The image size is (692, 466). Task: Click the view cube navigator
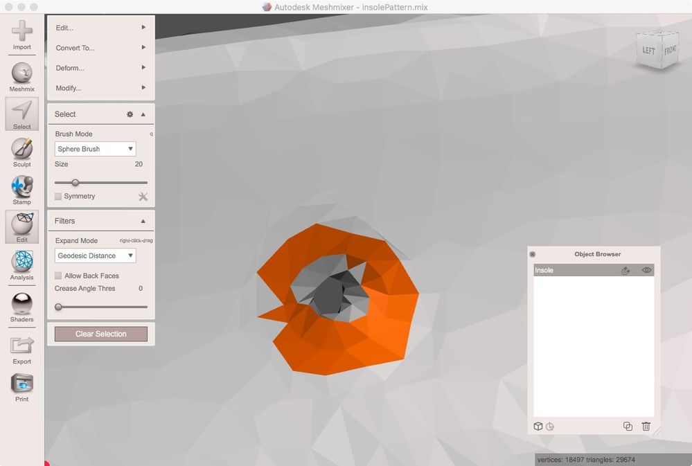tap(657, 49)
